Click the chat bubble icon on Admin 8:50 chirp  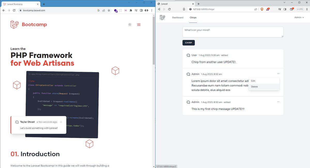coord(188,102)
